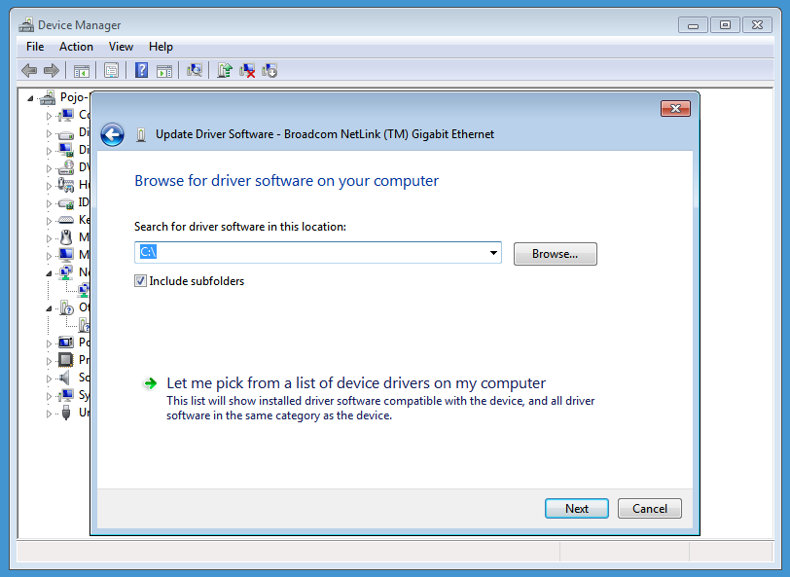Select the Processors chip icon in tree
The width and height of the screenshot is (790, 577).
pos(66,360)
